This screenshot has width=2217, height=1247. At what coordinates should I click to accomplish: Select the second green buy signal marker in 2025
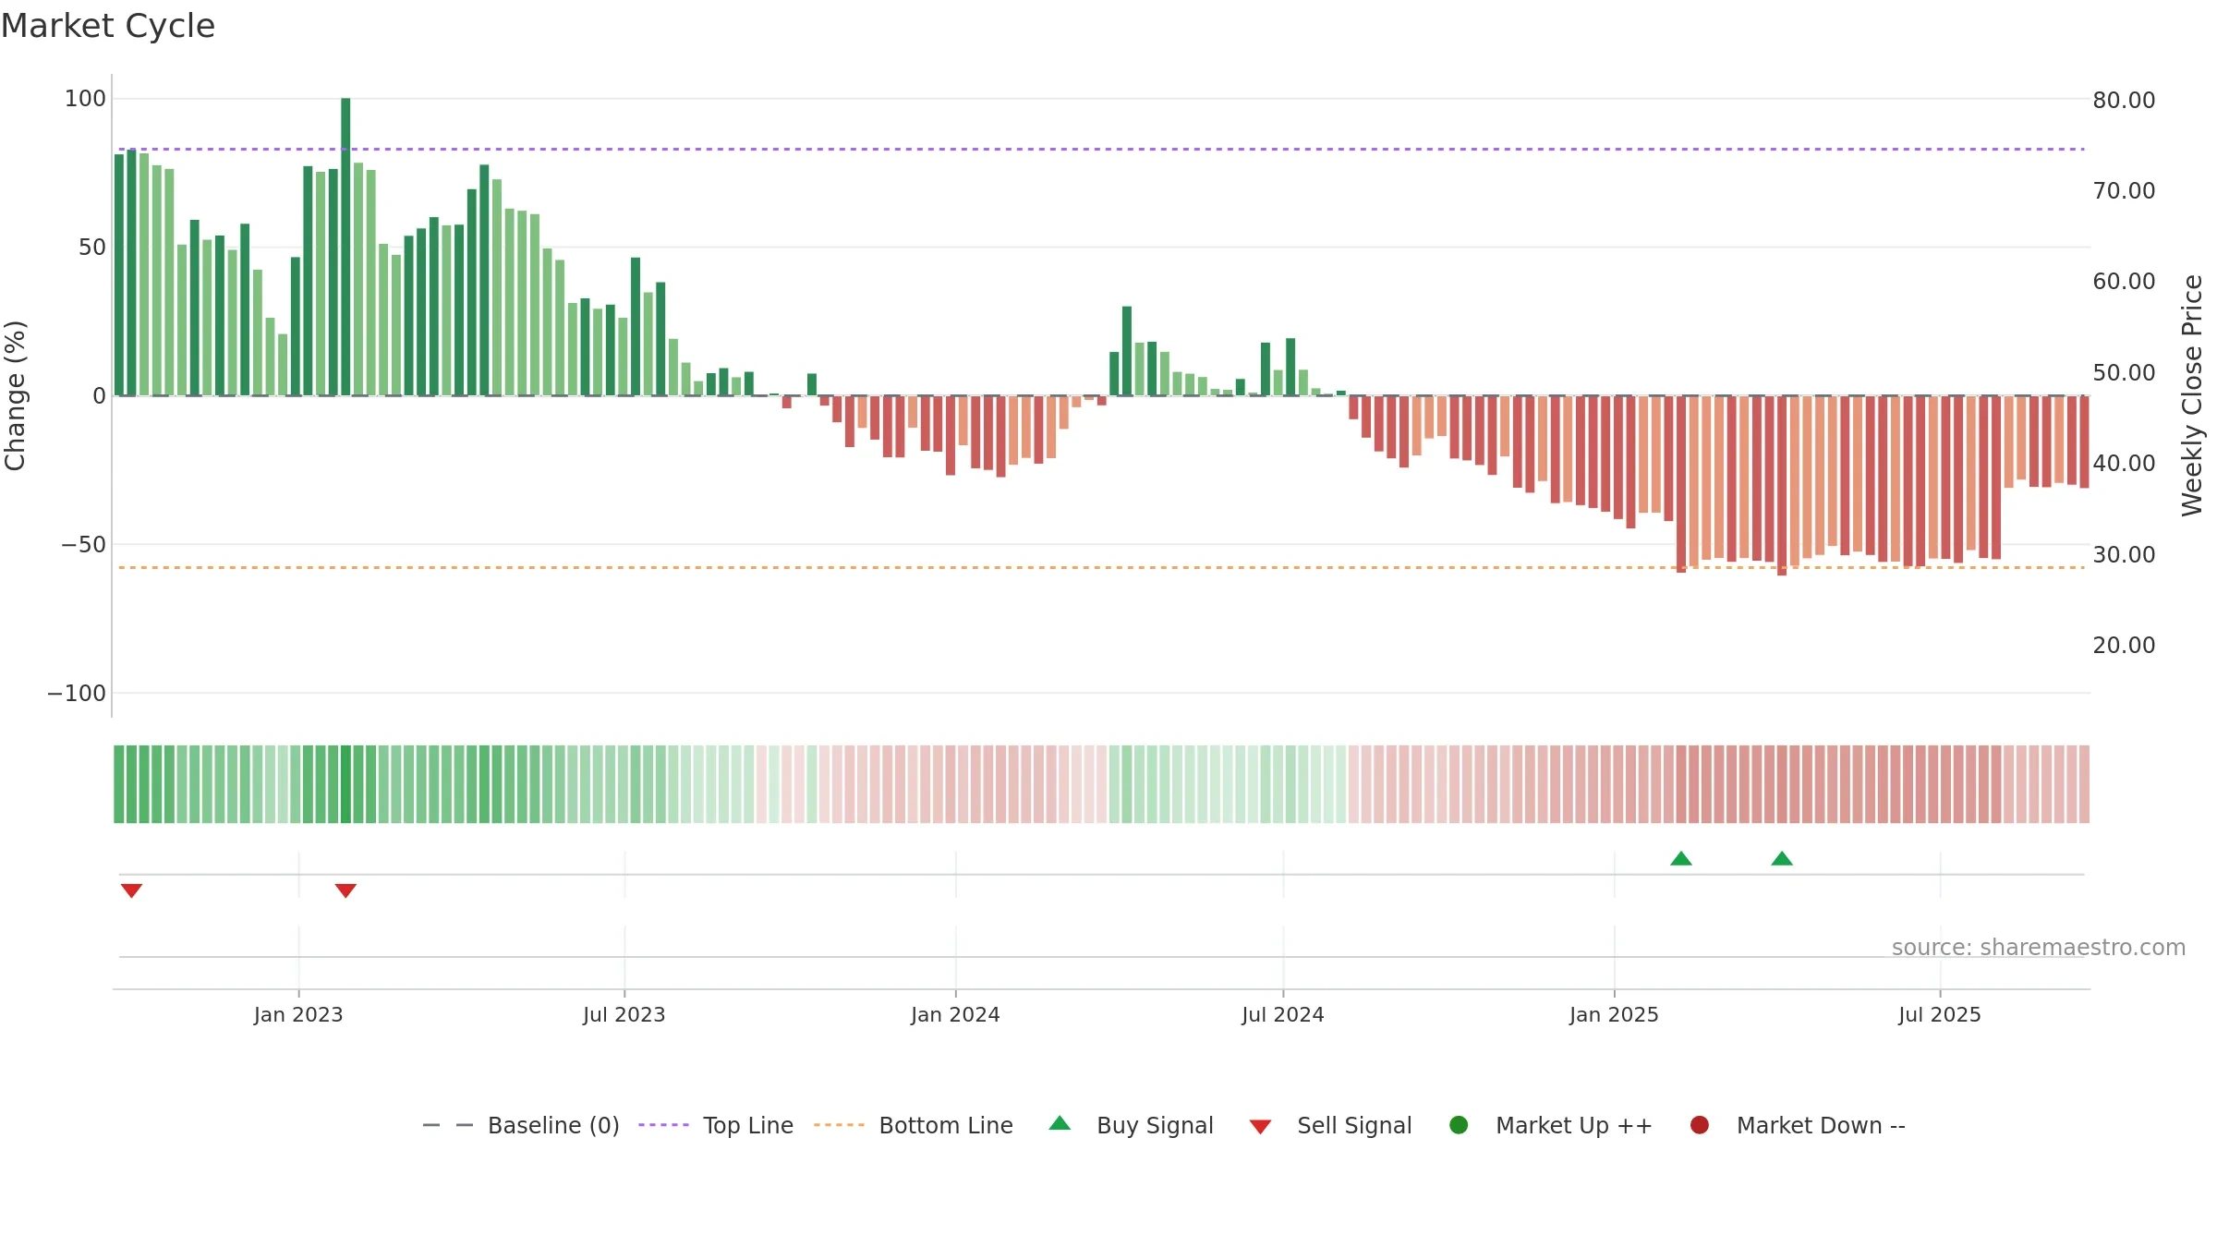[1782, 859]
